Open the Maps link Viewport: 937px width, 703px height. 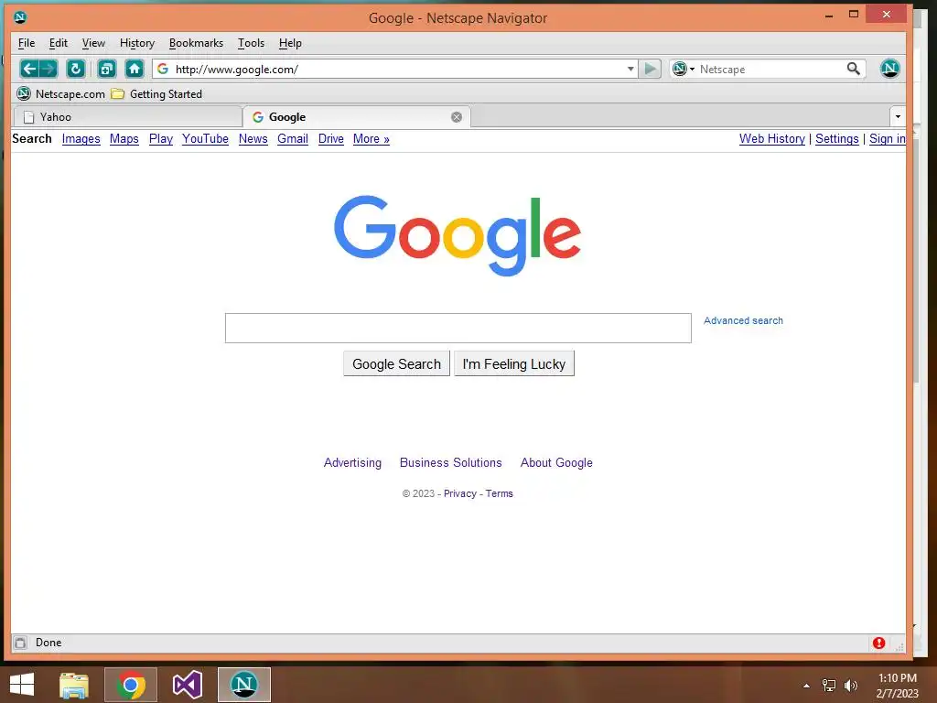click(x=124, y=139)
